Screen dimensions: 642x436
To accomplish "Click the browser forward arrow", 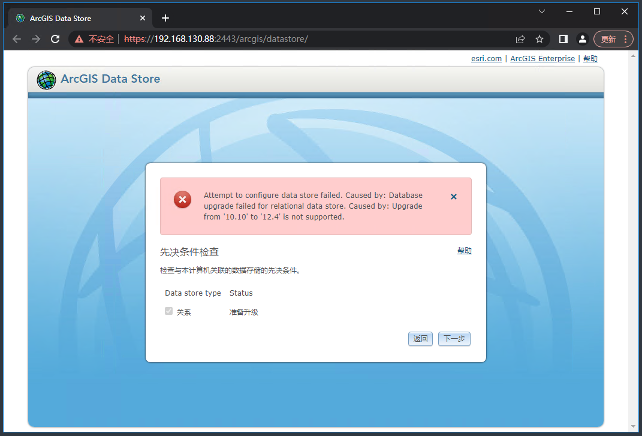I will 35,39.
